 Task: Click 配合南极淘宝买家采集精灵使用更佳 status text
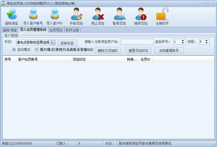145,143
